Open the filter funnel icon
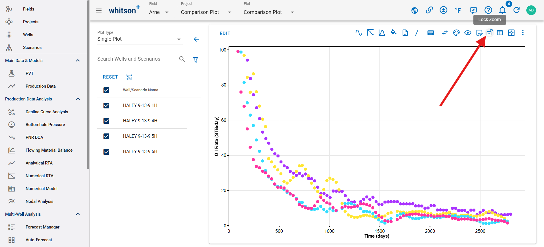 pyautogui.click(x=196, y=60)
